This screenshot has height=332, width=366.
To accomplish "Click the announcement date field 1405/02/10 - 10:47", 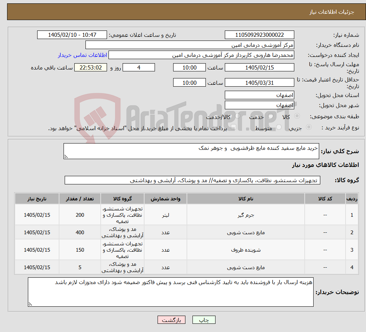I will (x=72, y=35).
